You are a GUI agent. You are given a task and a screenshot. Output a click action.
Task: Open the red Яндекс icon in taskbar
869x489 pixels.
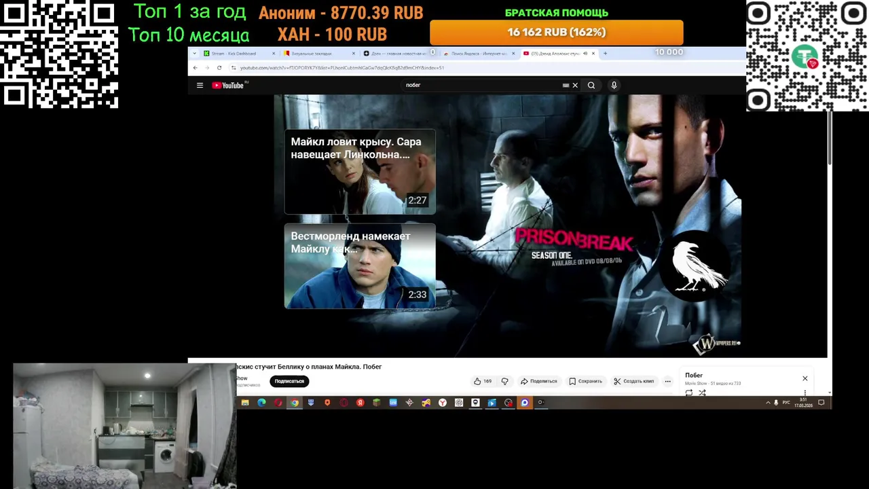(x=360, y=403)
